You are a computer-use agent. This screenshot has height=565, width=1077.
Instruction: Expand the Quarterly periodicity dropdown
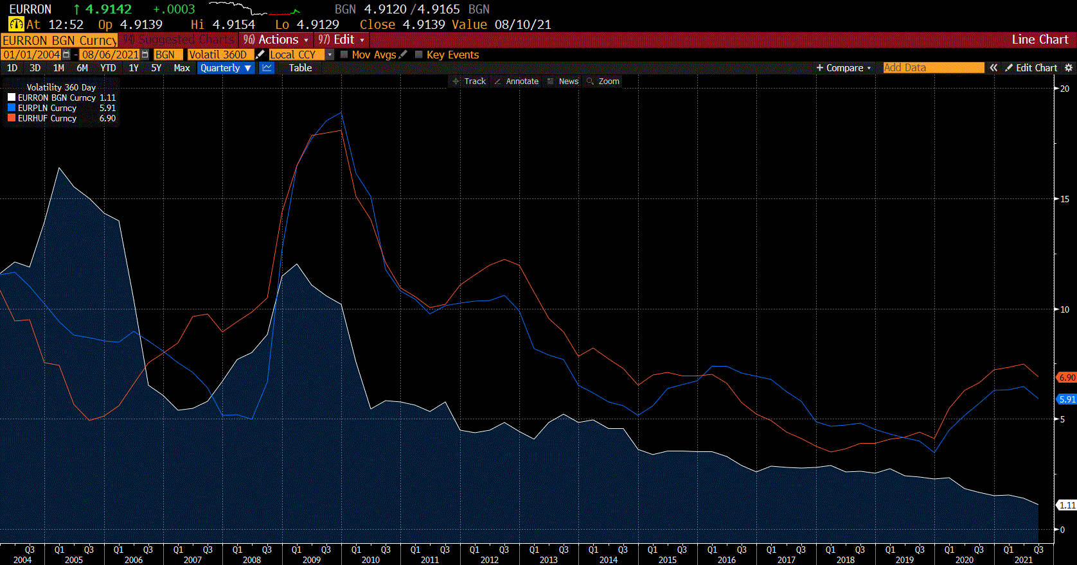(226, 68)
